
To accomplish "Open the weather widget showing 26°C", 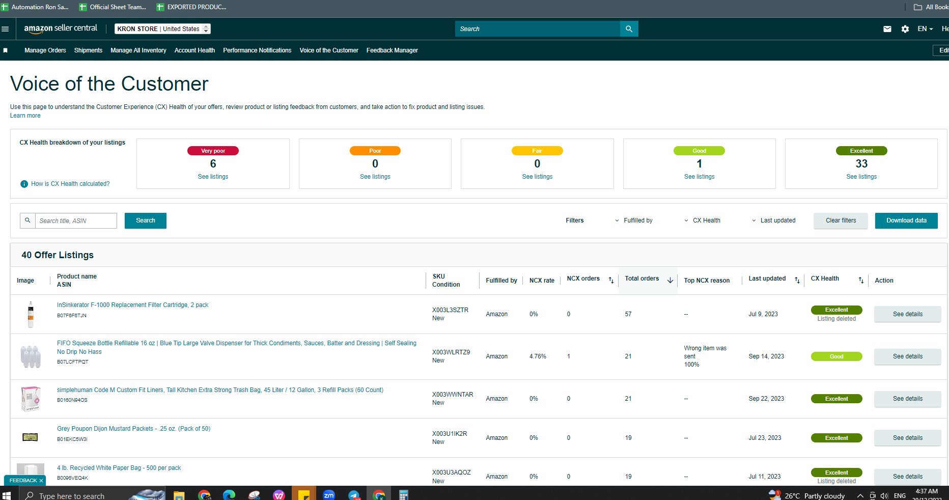I will click(806, 495).
